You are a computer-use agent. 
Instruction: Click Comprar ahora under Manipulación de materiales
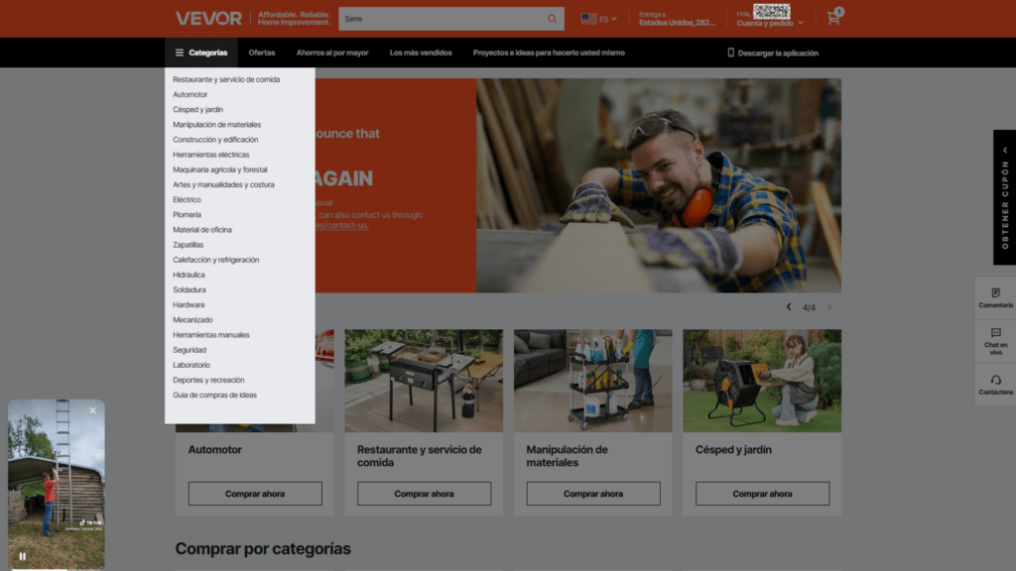593,494
